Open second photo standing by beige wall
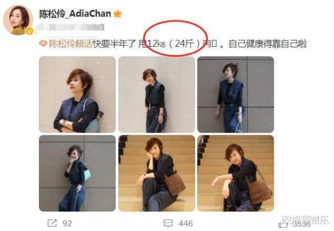The height and width of the screenshot is (231, 334). (x=156, y=94)
